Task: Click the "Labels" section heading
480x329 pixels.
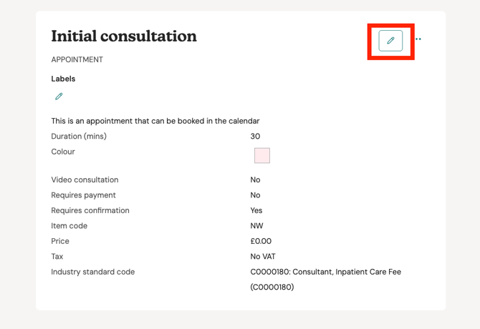Action: [63, 79]
